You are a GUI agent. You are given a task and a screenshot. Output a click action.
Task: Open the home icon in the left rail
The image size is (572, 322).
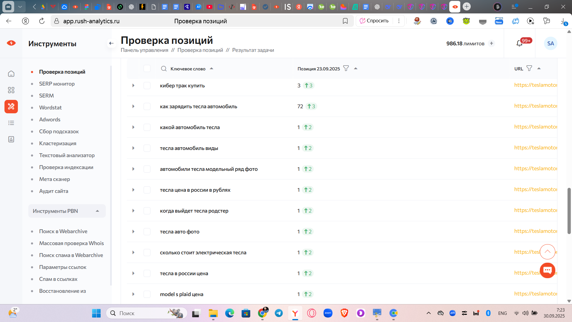pyautogui.click(x=11, y=74)
